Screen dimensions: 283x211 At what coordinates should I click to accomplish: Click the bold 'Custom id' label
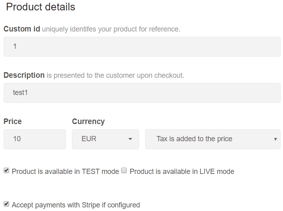[22, 29]
